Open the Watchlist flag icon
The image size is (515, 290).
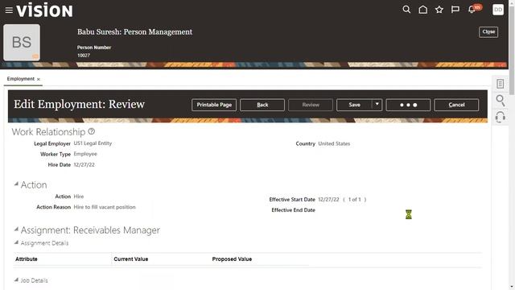pos(455,10)
